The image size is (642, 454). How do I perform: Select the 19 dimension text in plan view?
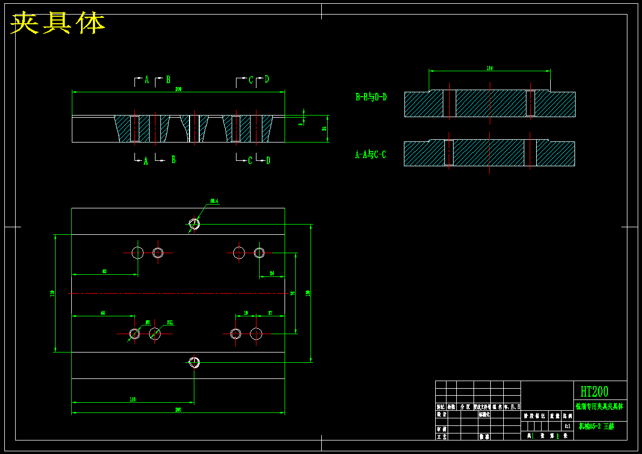coord(246,313)
